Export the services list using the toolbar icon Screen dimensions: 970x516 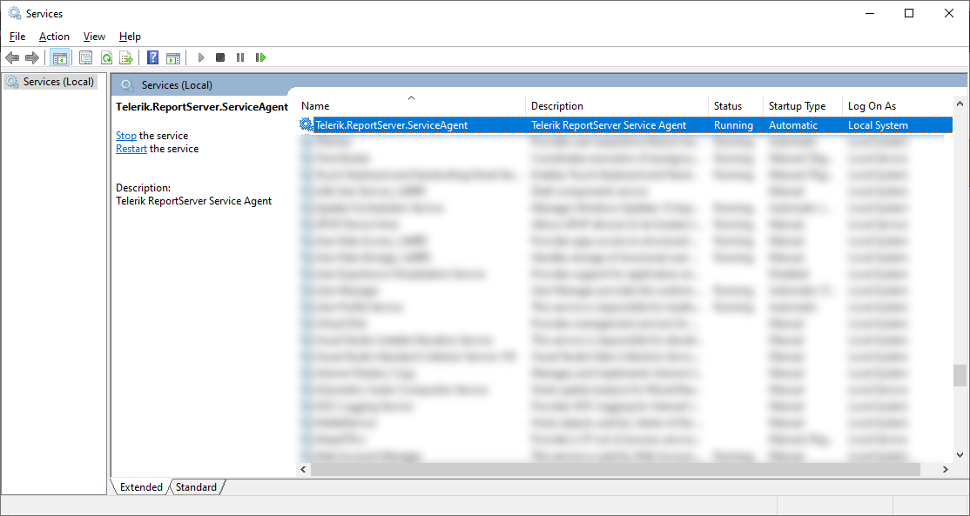tap(126, 57)
